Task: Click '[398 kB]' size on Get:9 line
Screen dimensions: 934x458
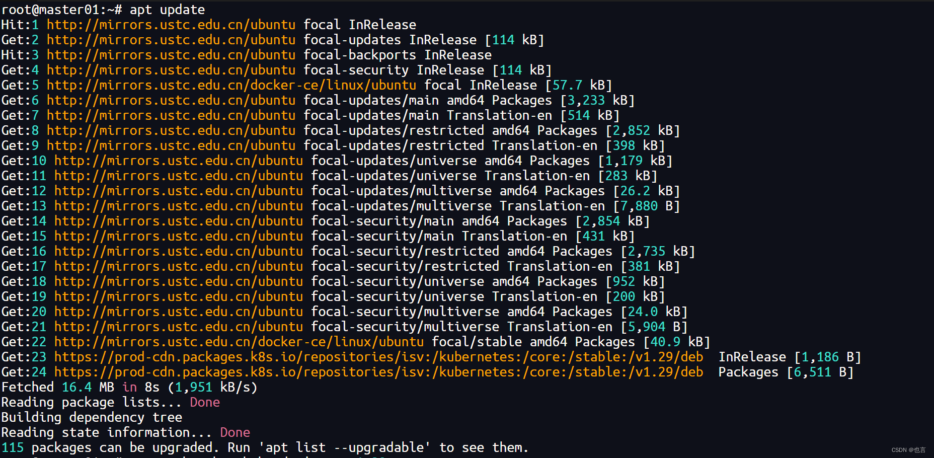Action: click(x=635, y=145)
